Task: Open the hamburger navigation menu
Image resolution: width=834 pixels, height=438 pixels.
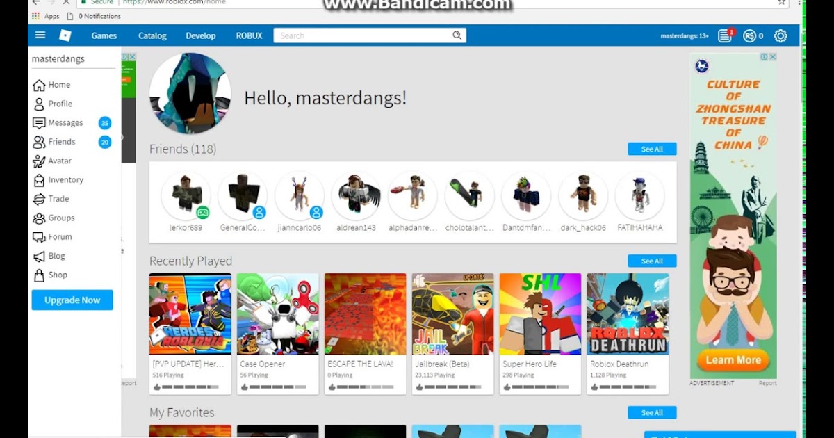Action: [x=40, y=35]
